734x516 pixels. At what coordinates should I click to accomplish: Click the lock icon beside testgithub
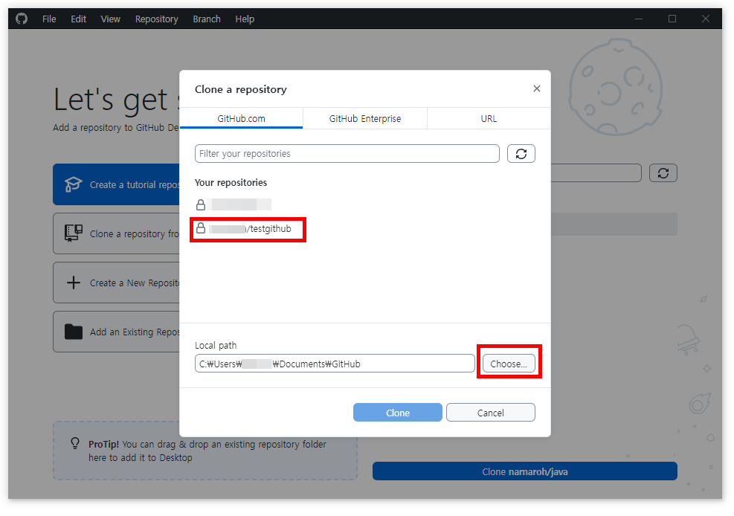tap(201, 228)
